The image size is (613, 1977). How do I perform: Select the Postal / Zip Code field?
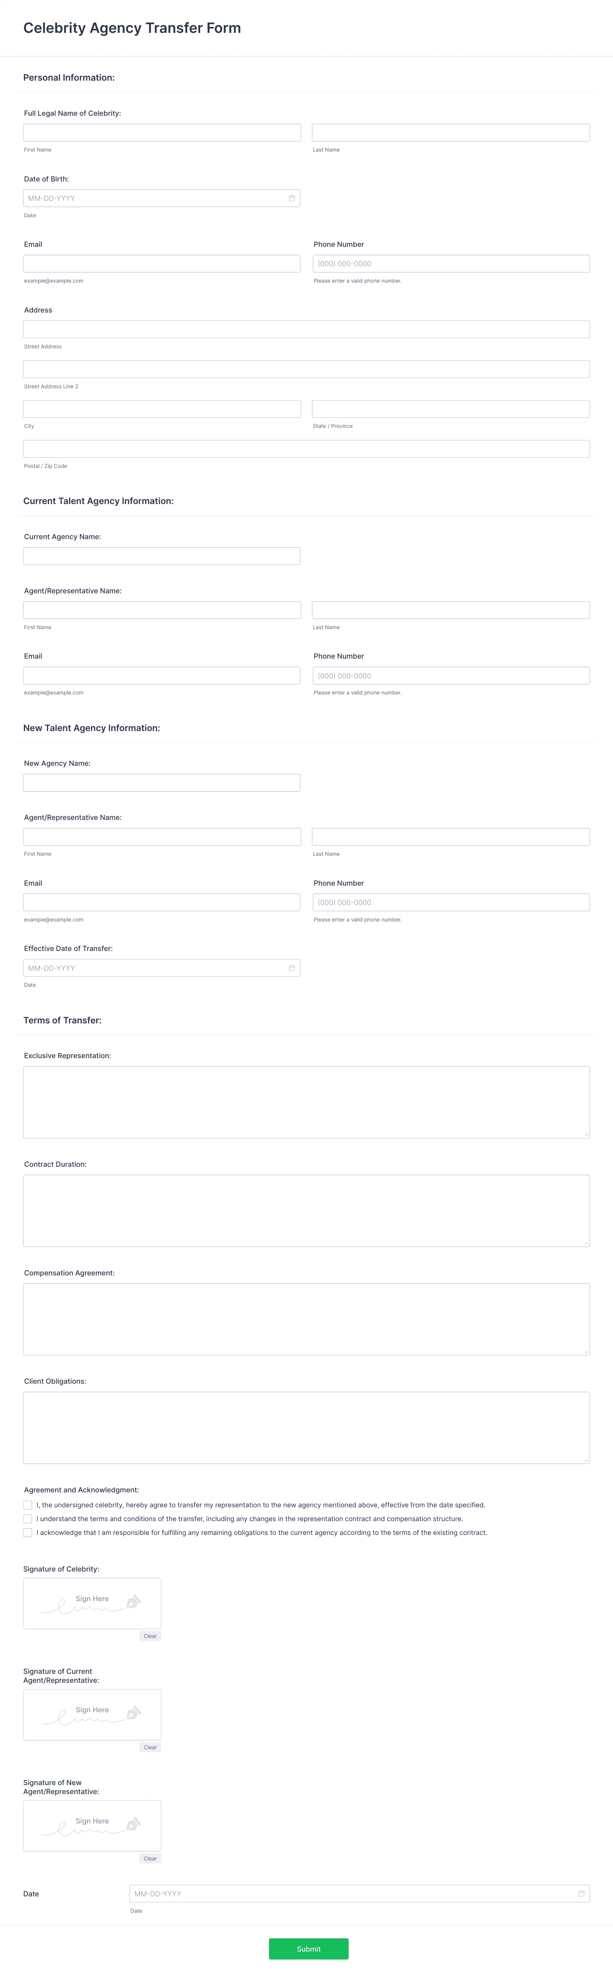306,449
